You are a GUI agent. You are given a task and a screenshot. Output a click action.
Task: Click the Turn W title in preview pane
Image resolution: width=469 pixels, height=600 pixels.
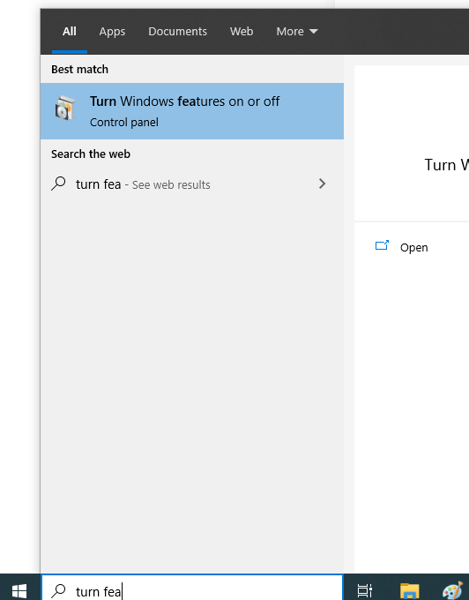(446, 165)
